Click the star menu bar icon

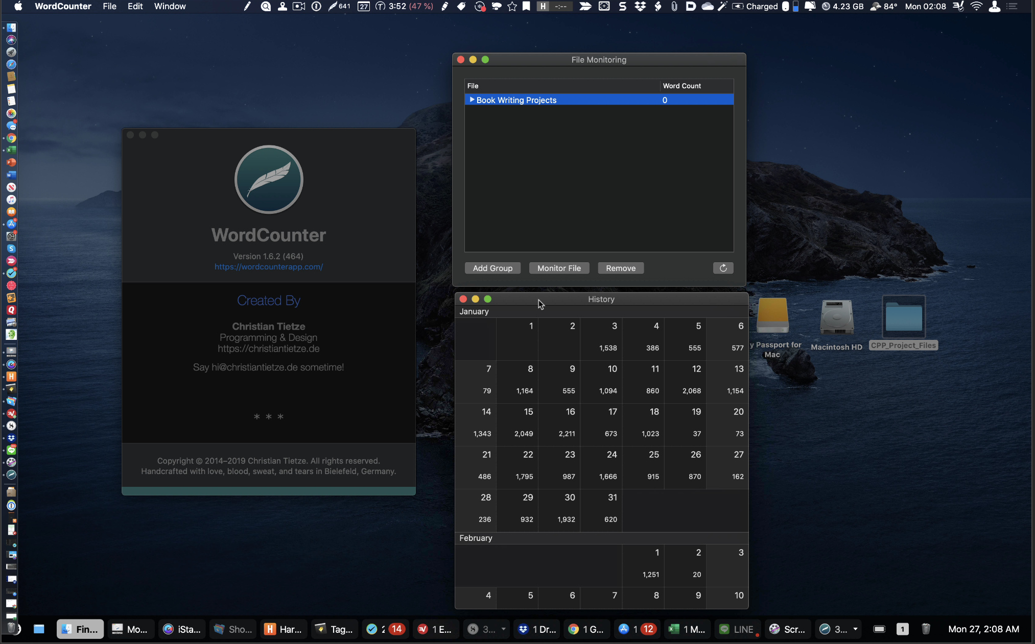click(512, 6)
